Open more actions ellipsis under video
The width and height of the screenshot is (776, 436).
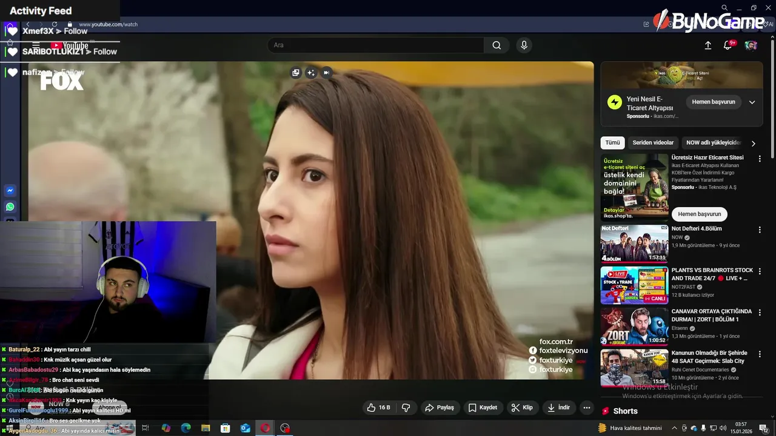(x=586, y=408)
